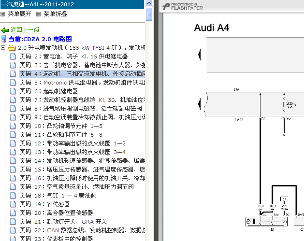This screenshot has width=304, height=241.
Task: Open 页码 5: Motronic 供电继电器
Action: point(82,83)
